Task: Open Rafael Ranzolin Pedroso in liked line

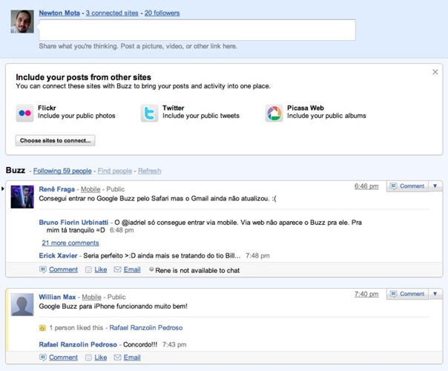Action: (146, 327)
